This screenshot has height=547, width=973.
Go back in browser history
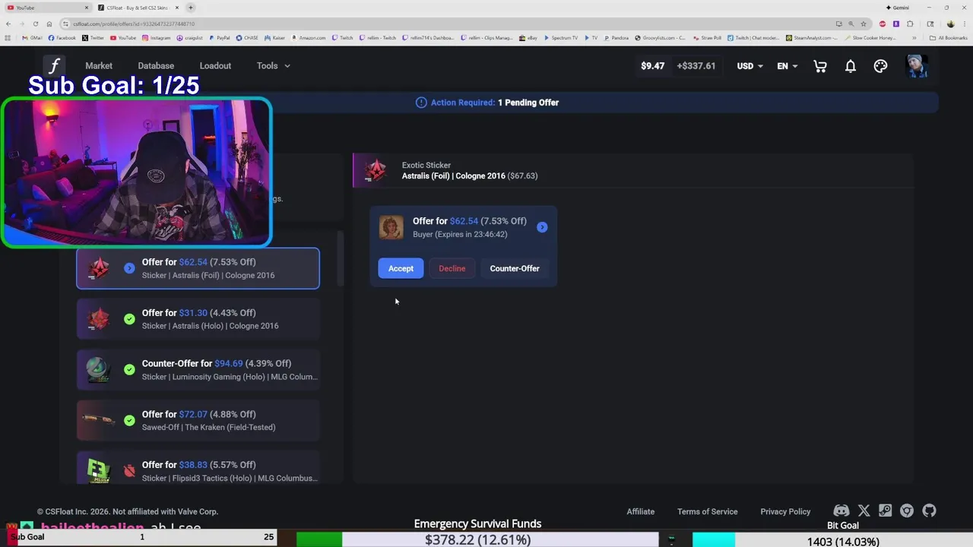pos(8,24)
